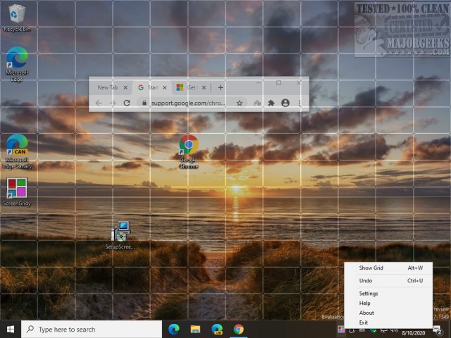Viewport: 451px width, 338px height.
Task: Select the ScreenGridy desktop shortcut
Action: 17,192
